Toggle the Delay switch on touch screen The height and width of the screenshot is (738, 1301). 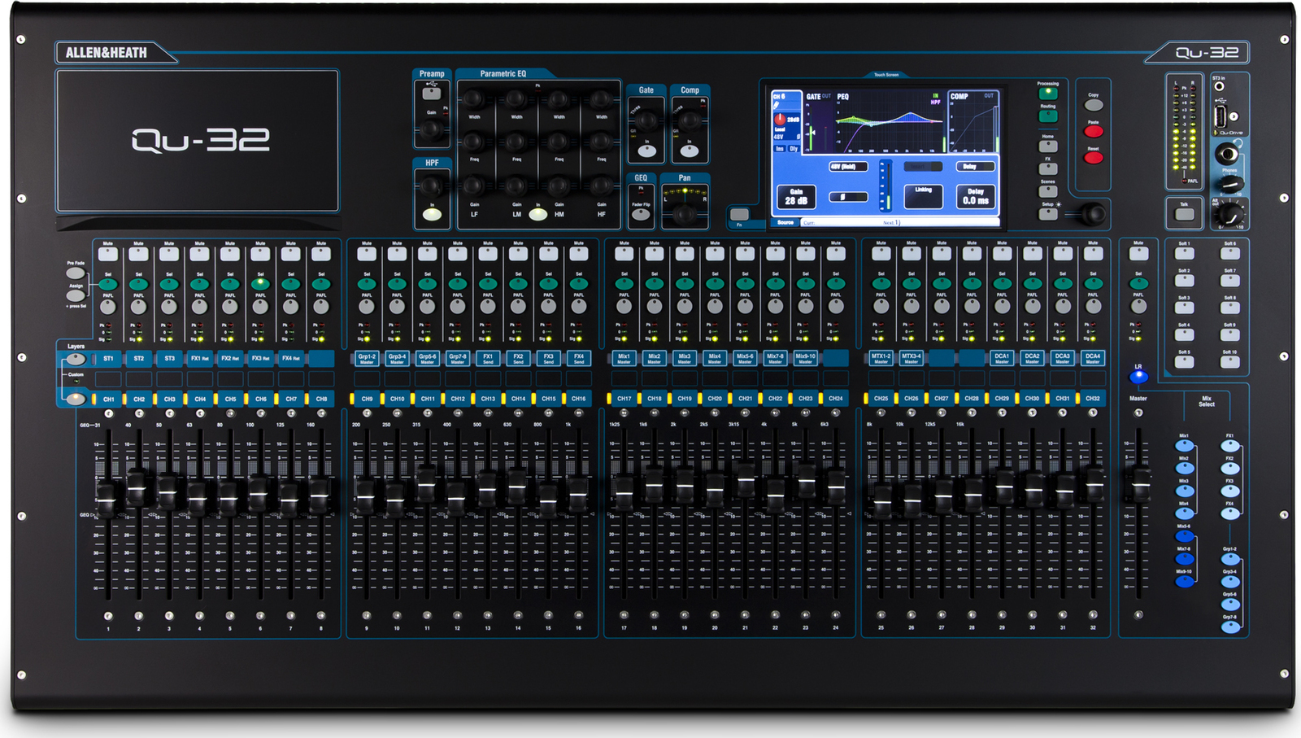point(975,167)
